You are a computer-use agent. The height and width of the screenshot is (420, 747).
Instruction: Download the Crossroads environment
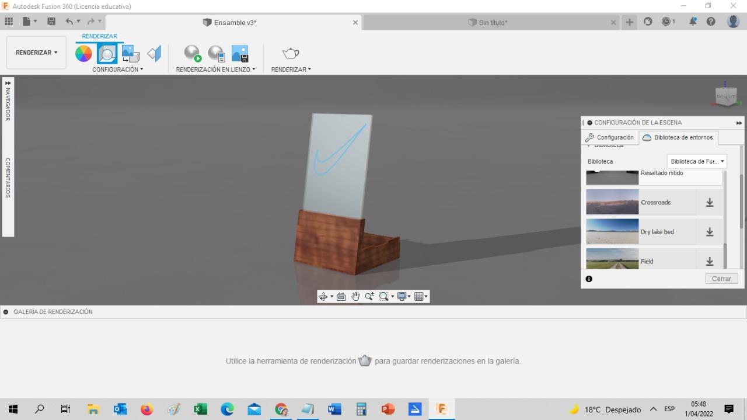coord(710,203)
